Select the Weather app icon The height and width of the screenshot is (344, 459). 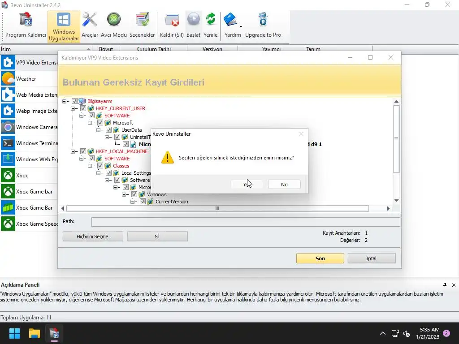pyautogui.click(x=8, y=79)
